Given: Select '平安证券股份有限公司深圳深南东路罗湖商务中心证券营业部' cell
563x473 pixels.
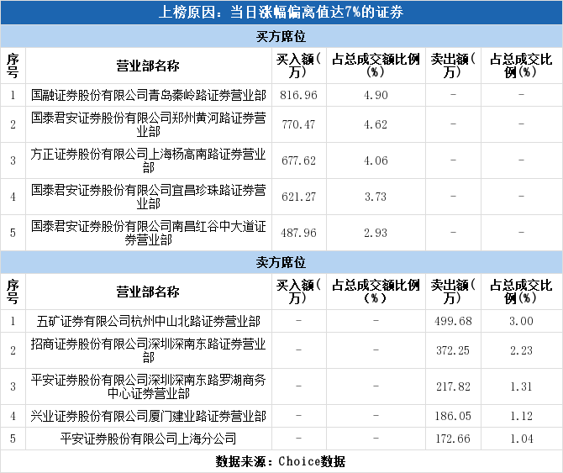Looking at the screenshot, I should click(x=148, y=386).
